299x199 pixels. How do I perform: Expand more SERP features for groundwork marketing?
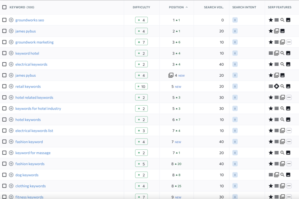289,42
